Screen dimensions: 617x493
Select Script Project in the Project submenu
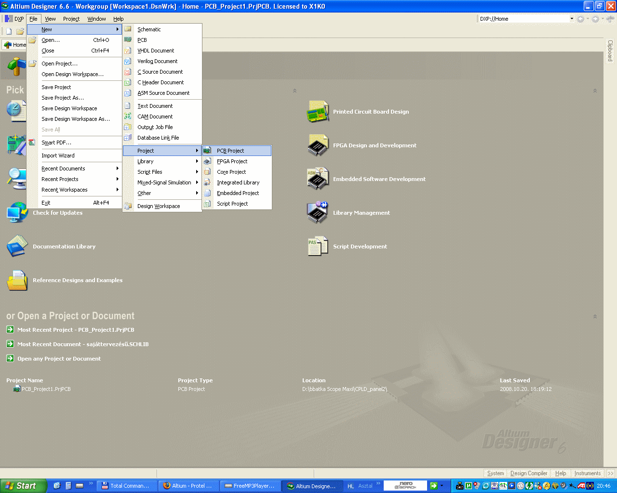click(237, 204)
